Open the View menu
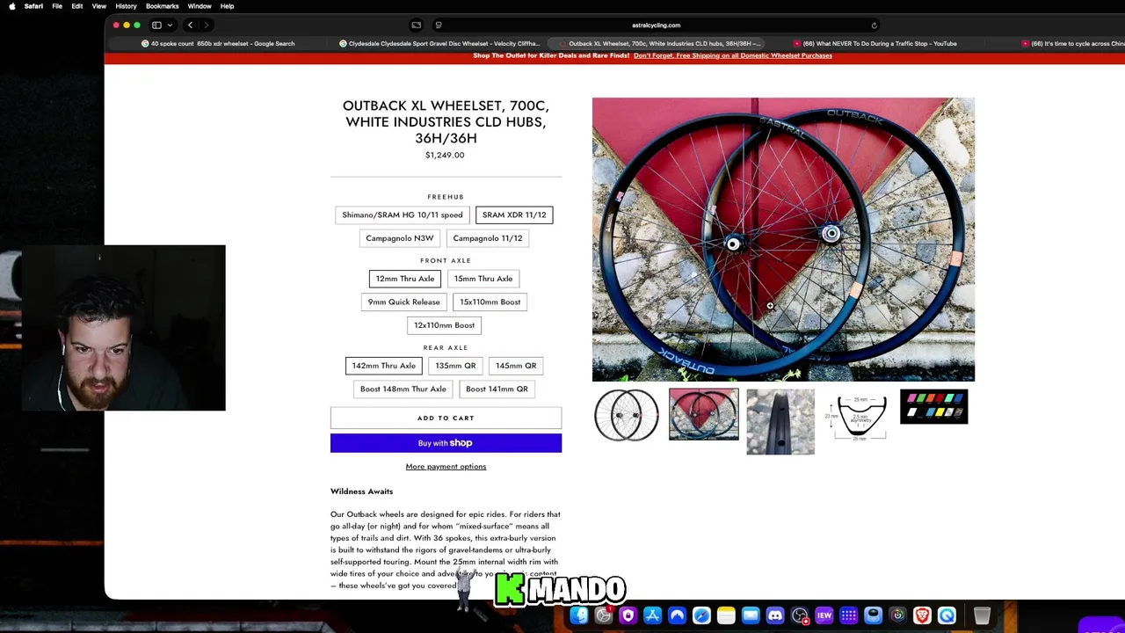The width and height of the screenshot is (1125, 633). pos(99,6)
